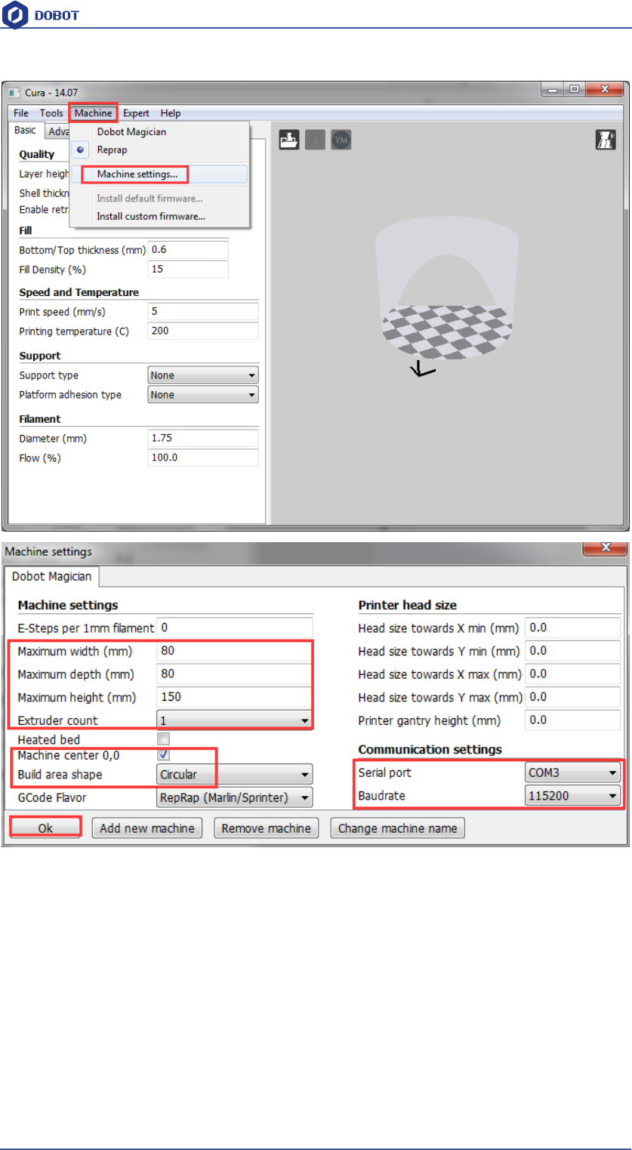This screenshot has width=632, height=1150.
Task: Select the Reprap machine radio option
Action: (x=80, y=150)
